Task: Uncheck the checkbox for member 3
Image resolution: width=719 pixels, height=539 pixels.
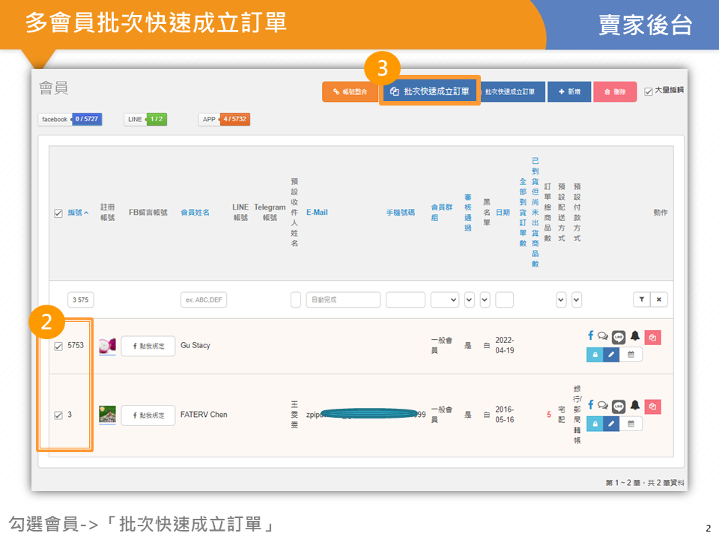Action: (58, 415)
